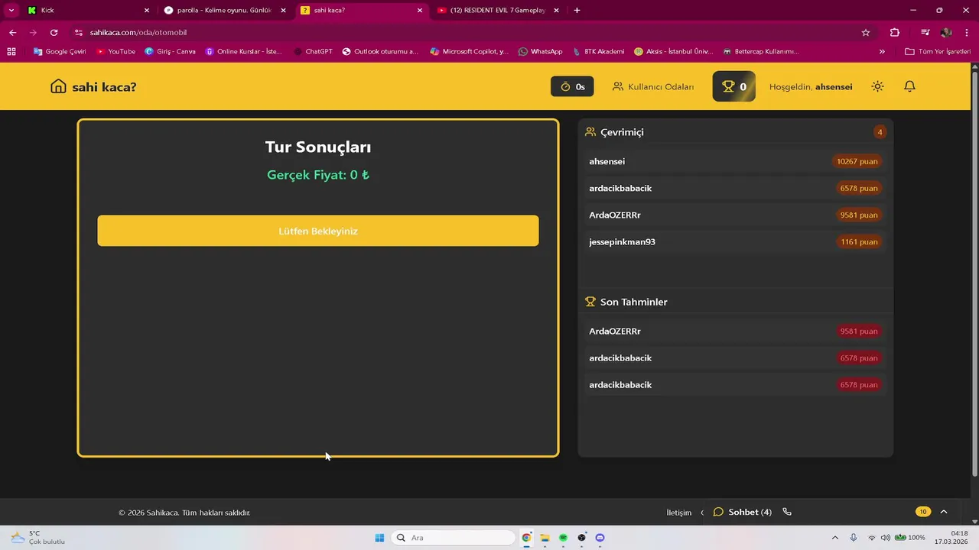Viewport: 979px width, 550px height.
Task: Open the BTK Akademi bookmark
Action: 598,51
